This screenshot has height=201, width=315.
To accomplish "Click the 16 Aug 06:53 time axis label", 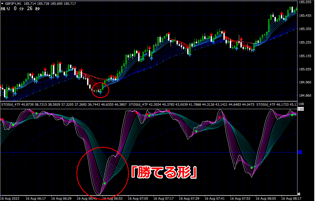I will point(112,199).
